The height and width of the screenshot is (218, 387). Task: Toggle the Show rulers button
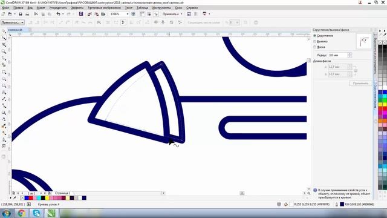[142, 14]
